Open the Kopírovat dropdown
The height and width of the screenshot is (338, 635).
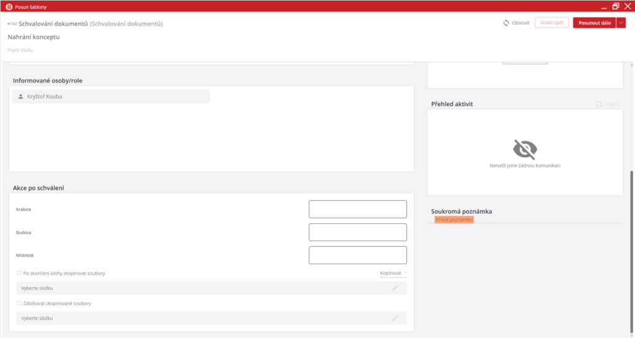pos(393,273)
